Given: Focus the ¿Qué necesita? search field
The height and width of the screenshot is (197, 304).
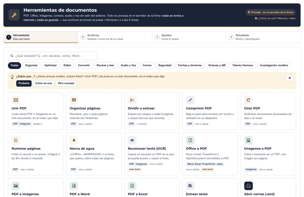Looking at the screenshot, I should (x=53, y=56).
